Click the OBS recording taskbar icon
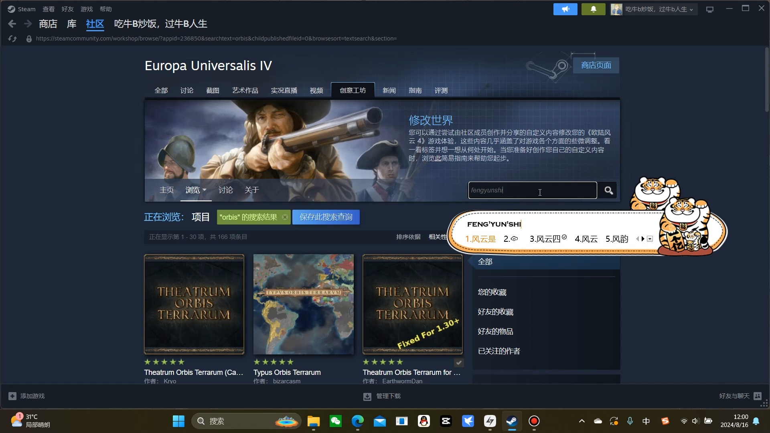This screenshot has width=770, height=433. (534, 420)
